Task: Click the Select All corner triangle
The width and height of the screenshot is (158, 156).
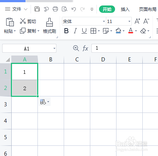Action: [8, 60]
